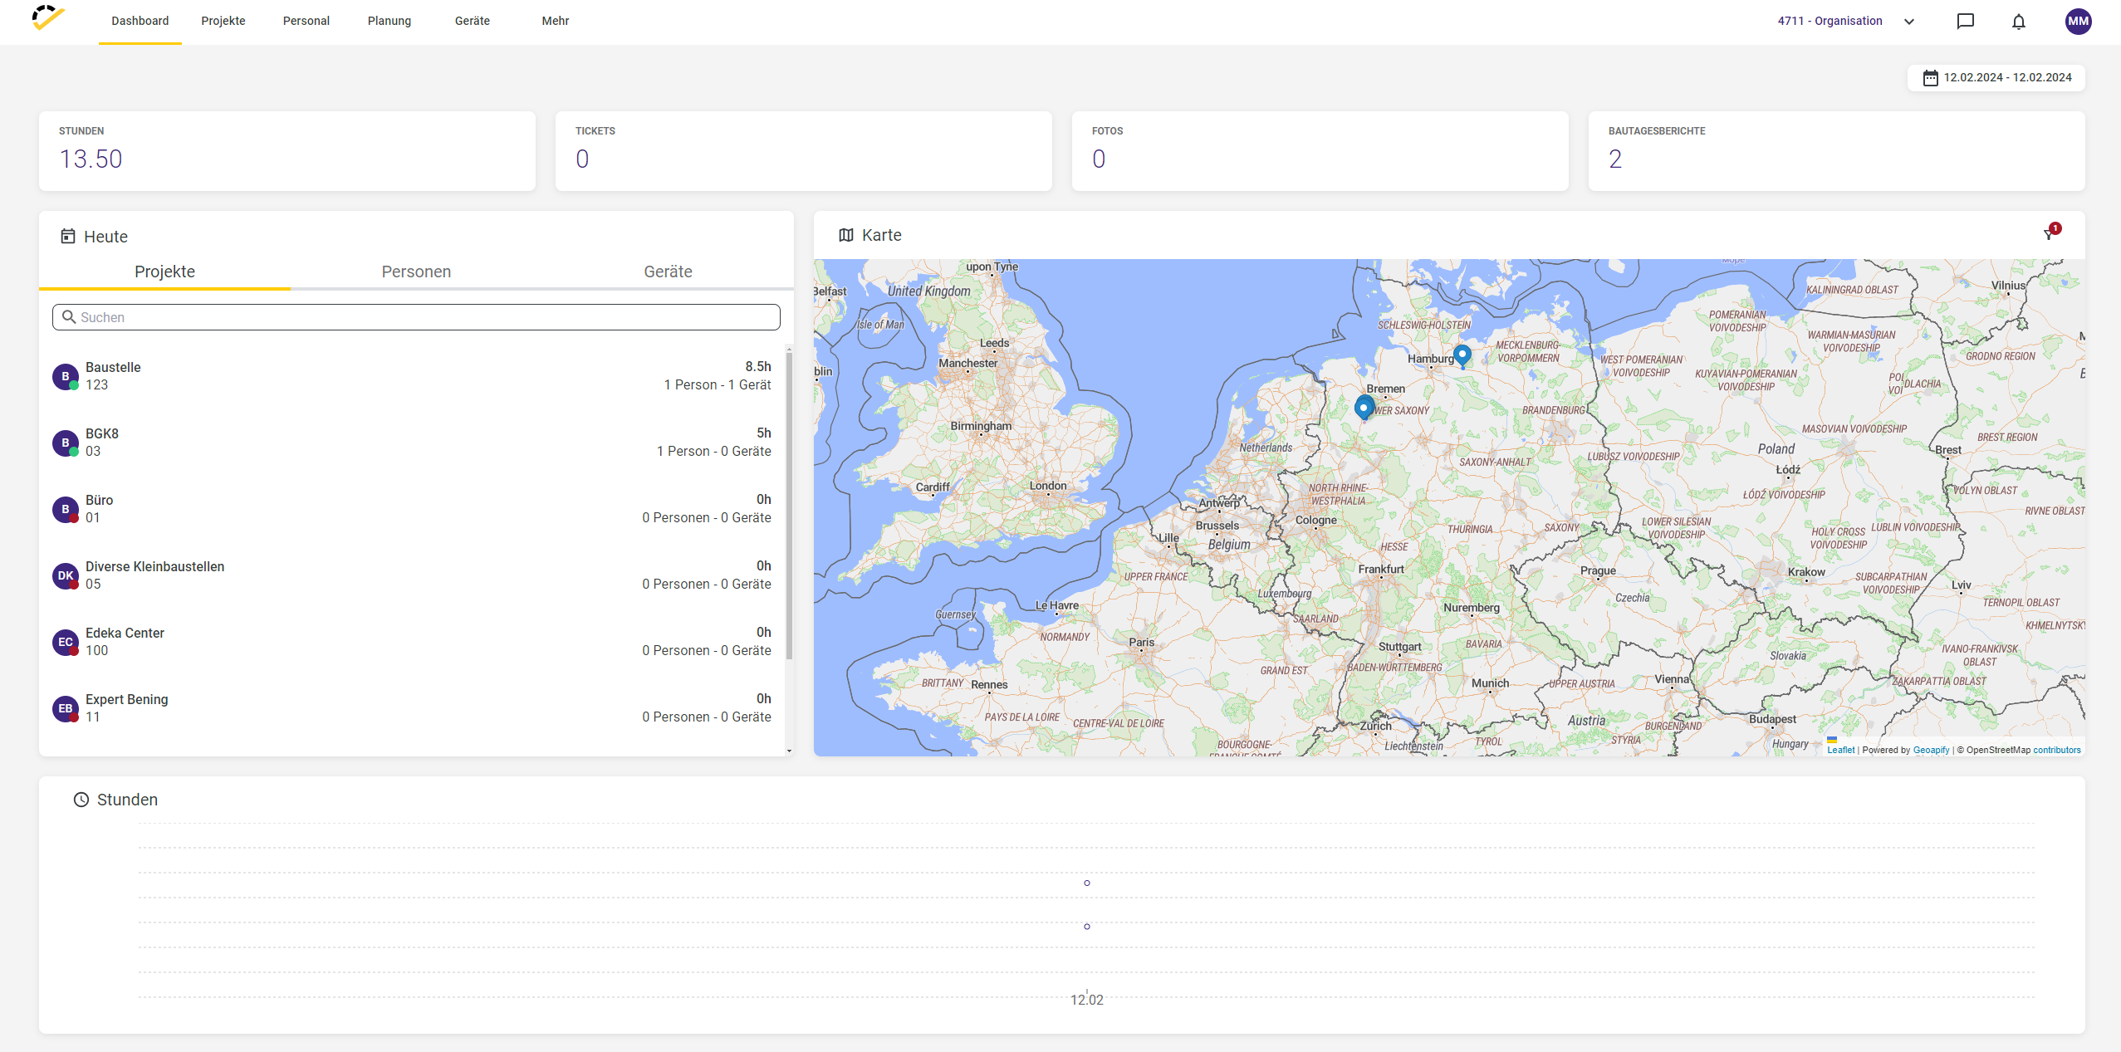Select the Expert Bening 11 row

point(413,708)
